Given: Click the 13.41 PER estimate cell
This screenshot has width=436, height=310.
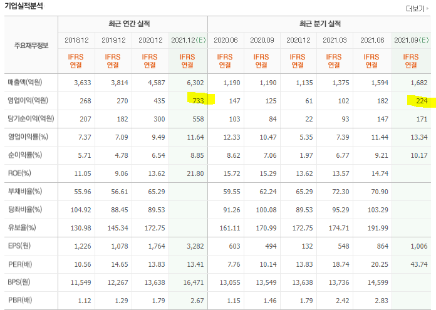Looking at the screenshot, I should click(x=195, y=264).
